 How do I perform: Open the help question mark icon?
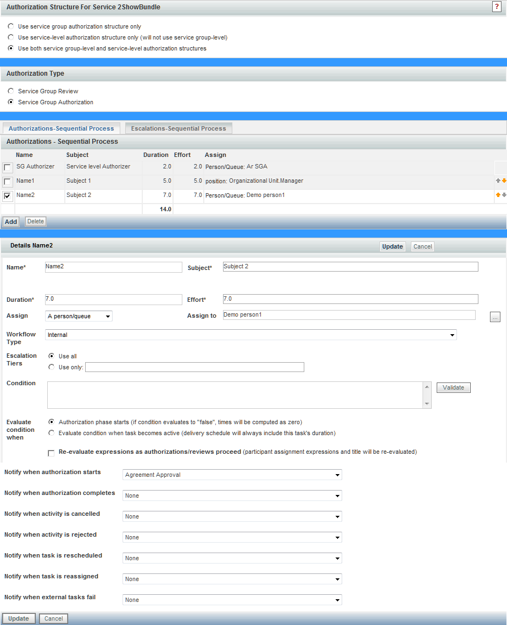[x=497, y=7]
